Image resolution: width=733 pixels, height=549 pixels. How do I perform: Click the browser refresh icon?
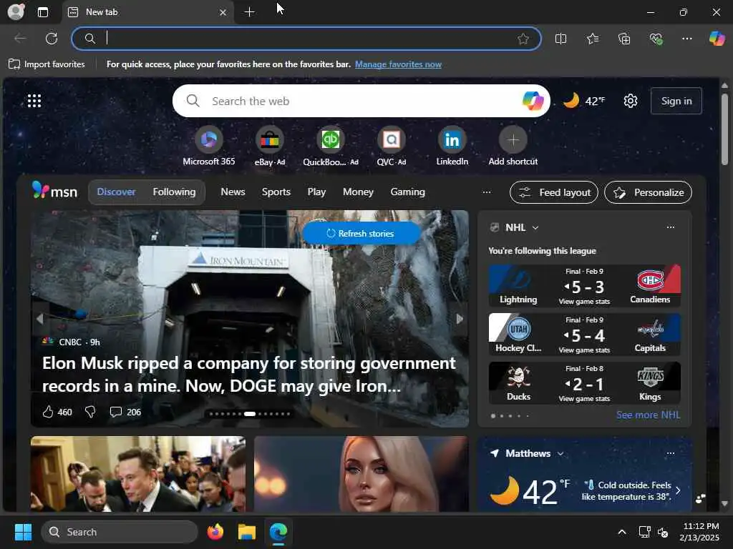[x=52, y=39]
